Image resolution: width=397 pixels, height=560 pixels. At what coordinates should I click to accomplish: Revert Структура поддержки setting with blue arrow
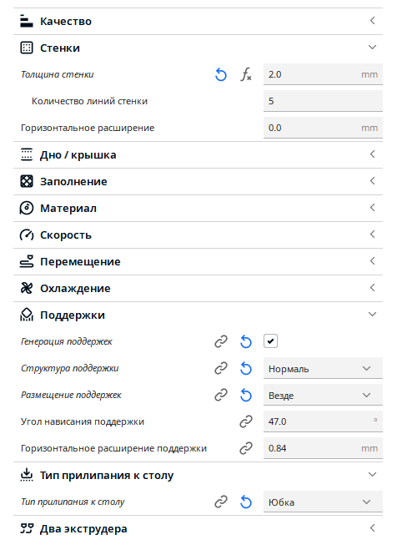tap(246, 368)
